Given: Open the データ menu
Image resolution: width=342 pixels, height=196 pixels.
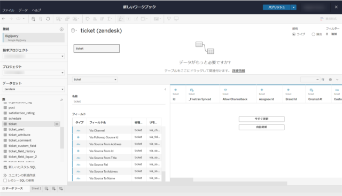Looking at the screenshot, I should 23,10.
